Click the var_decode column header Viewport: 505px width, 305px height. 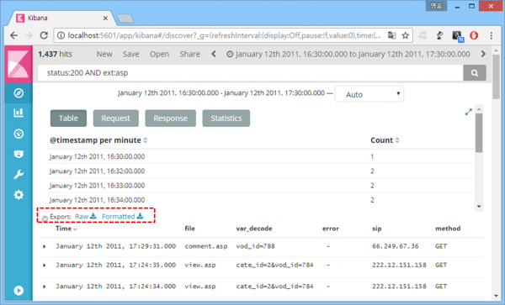pos(254,229)
